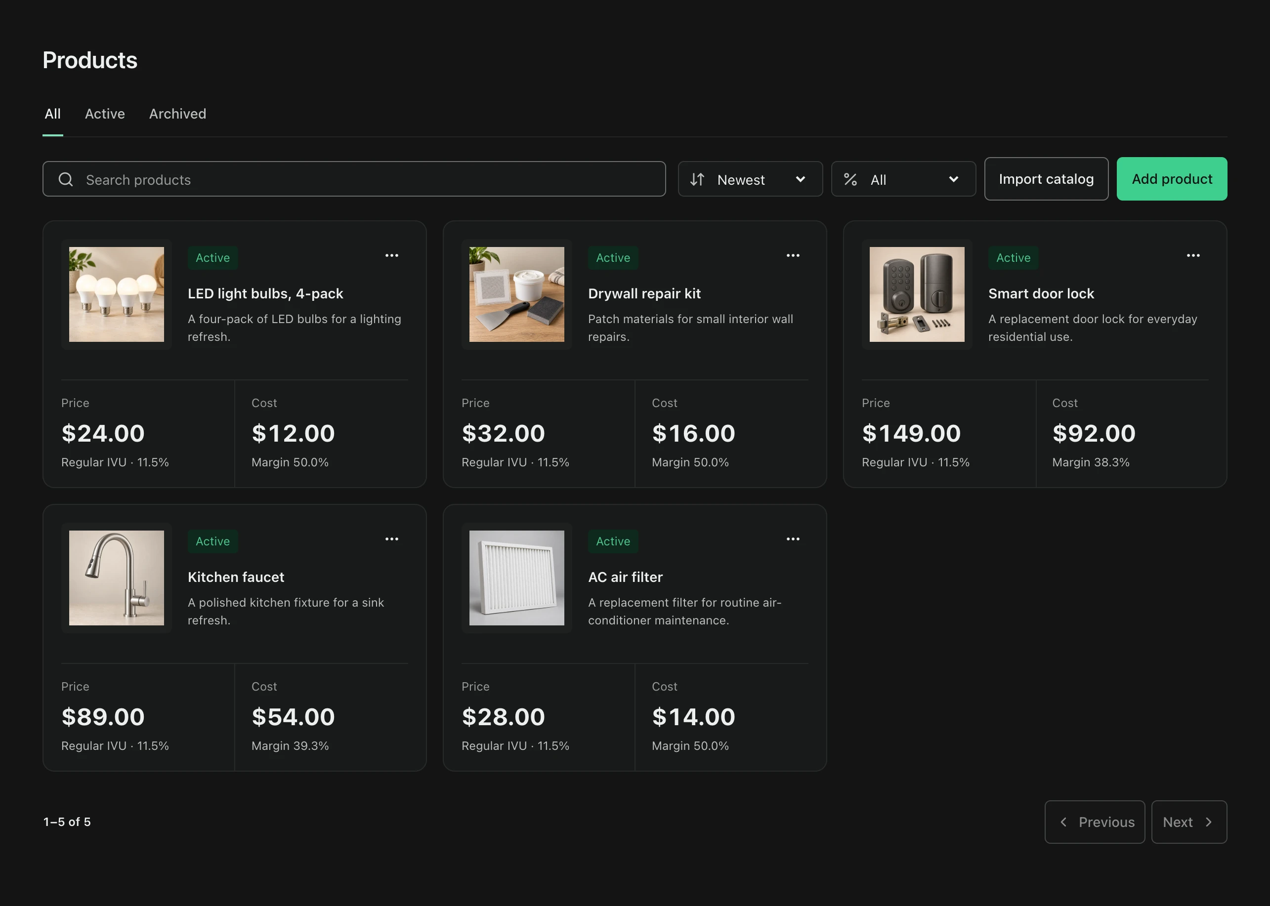
Task: Open the AC air filter thumbnail
Action: (517, 578)
